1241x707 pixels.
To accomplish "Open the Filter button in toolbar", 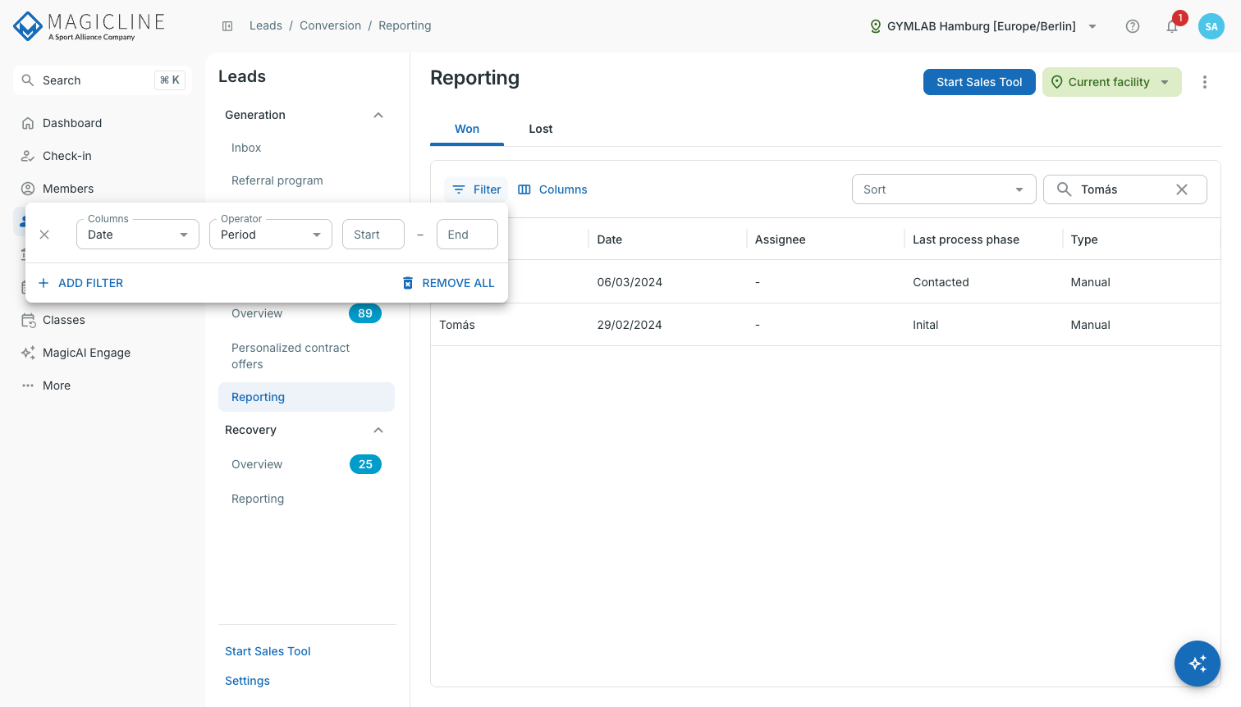I will point(476,189).
